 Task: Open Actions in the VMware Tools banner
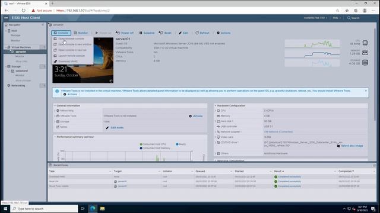[70, 95]
